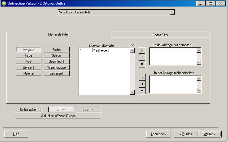228x142 pixels.
Task: Click the Onlineartikel button
Action: click(x=28, y=110)
